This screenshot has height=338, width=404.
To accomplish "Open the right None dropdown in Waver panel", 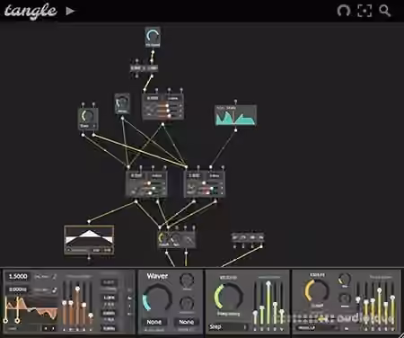I will pos(187,322).
